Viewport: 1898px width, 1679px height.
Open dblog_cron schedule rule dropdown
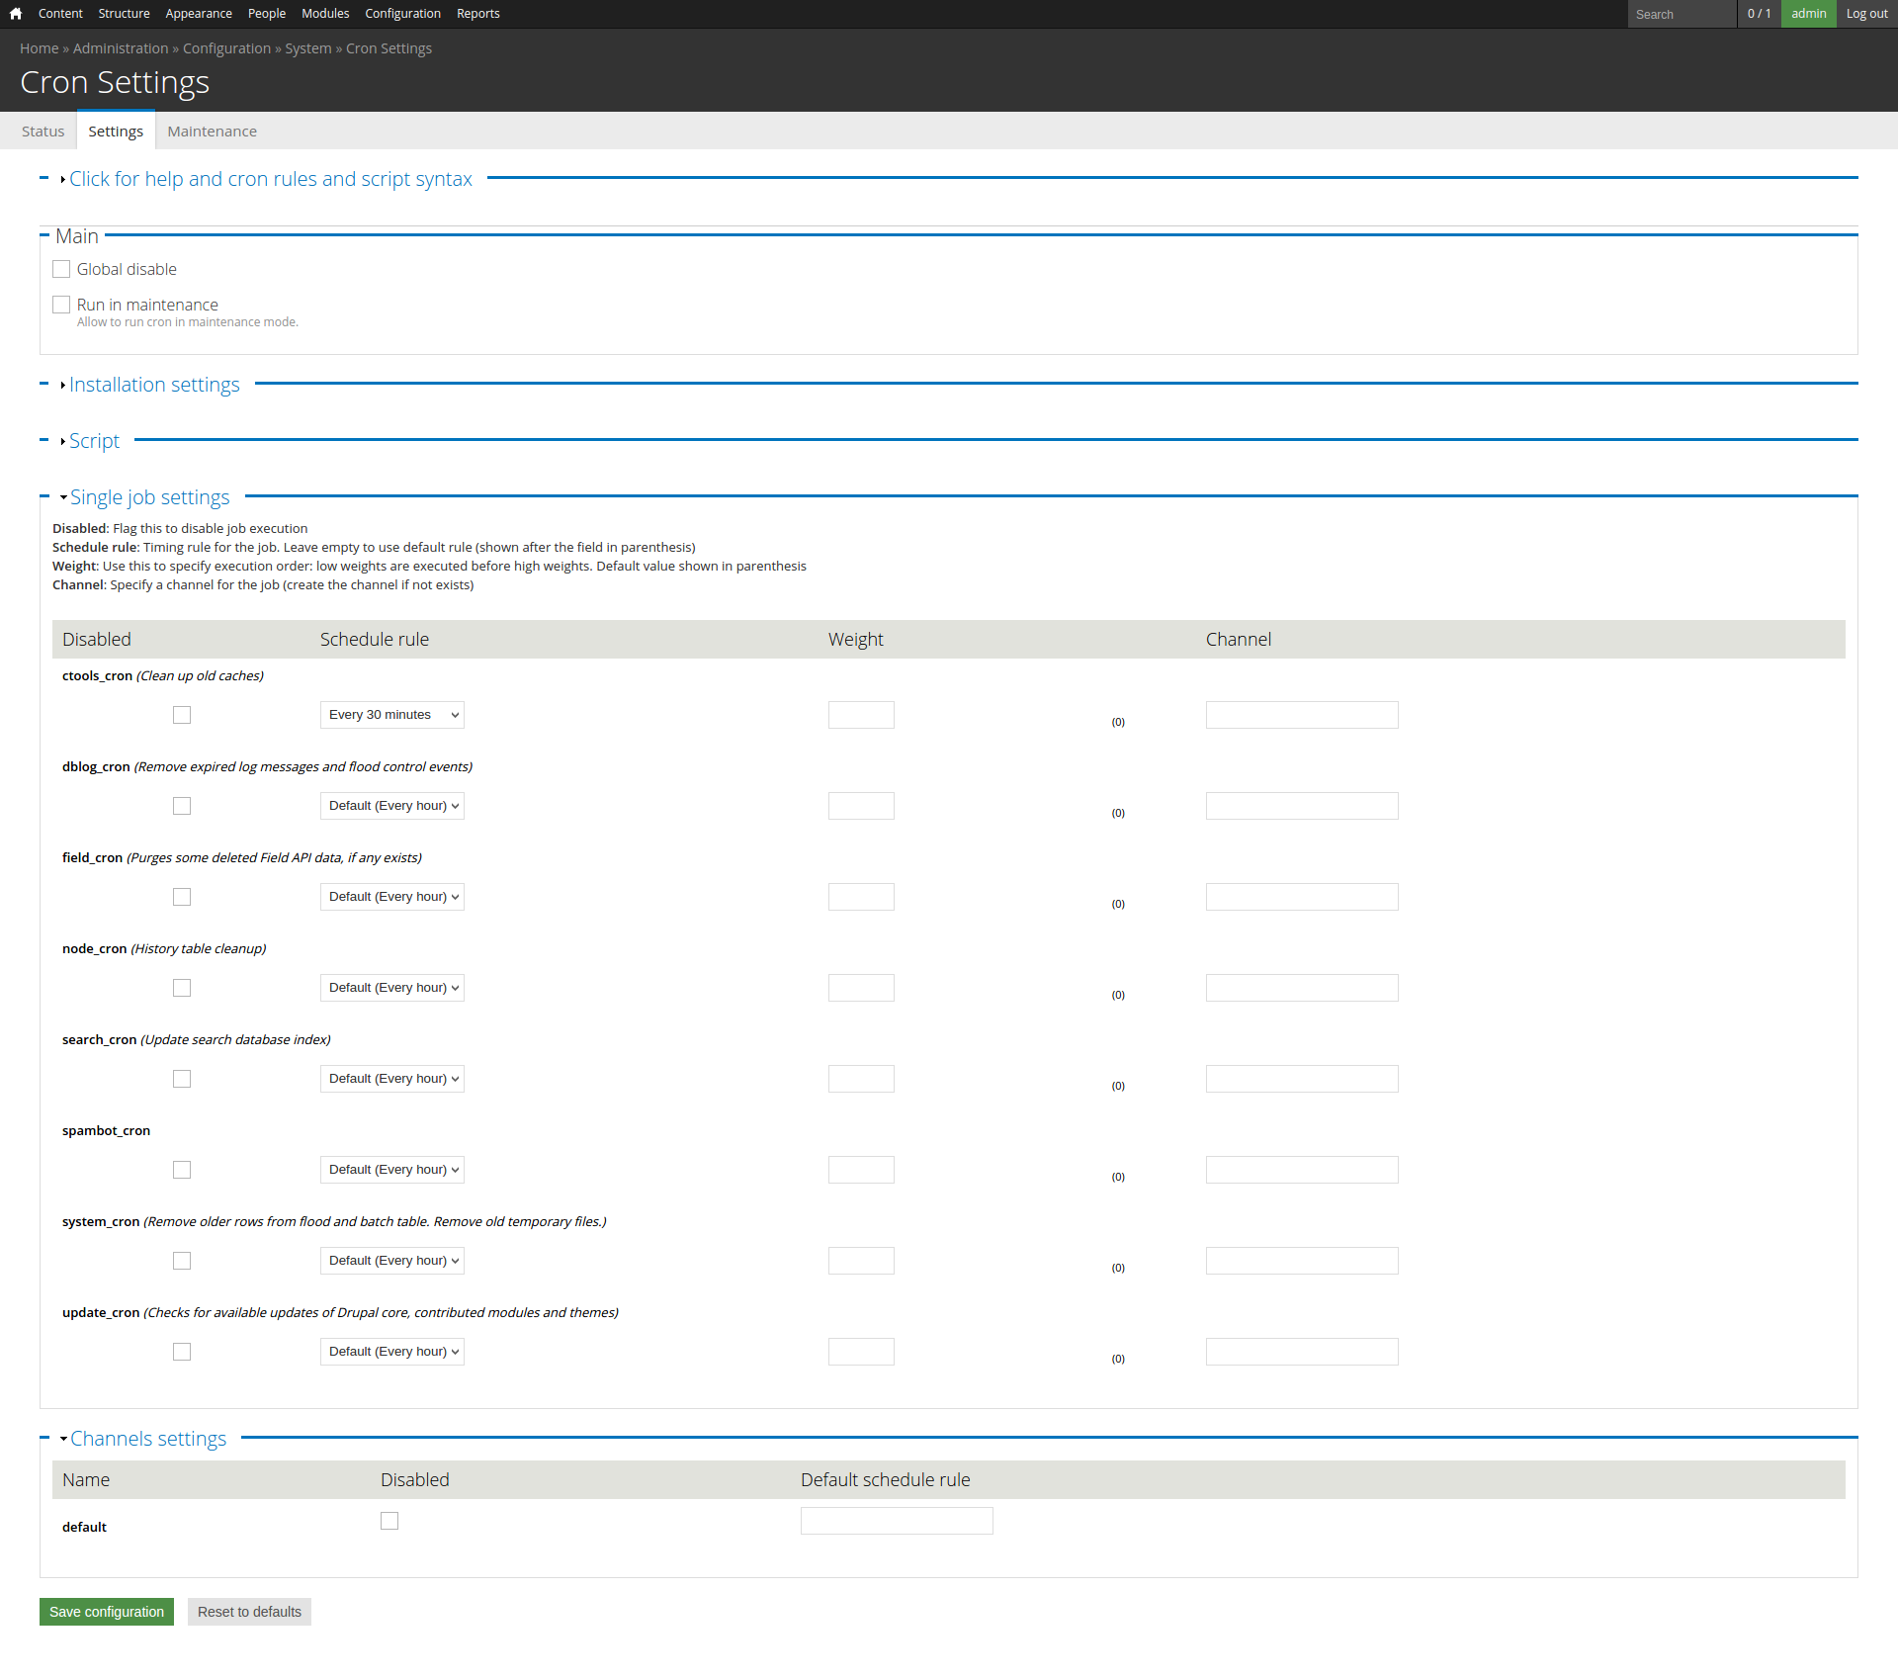392,806
